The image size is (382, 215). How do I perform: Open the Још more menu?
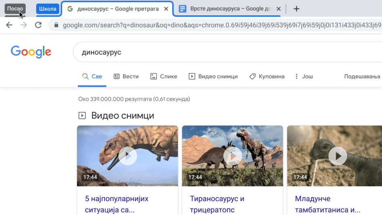(x=304, y=76)
